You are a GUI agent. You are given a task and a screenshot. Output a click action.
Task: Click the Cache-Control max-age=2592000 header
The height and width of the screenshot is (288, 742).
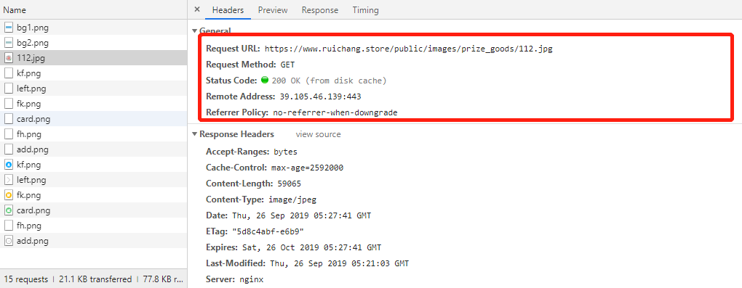point(274,168)
